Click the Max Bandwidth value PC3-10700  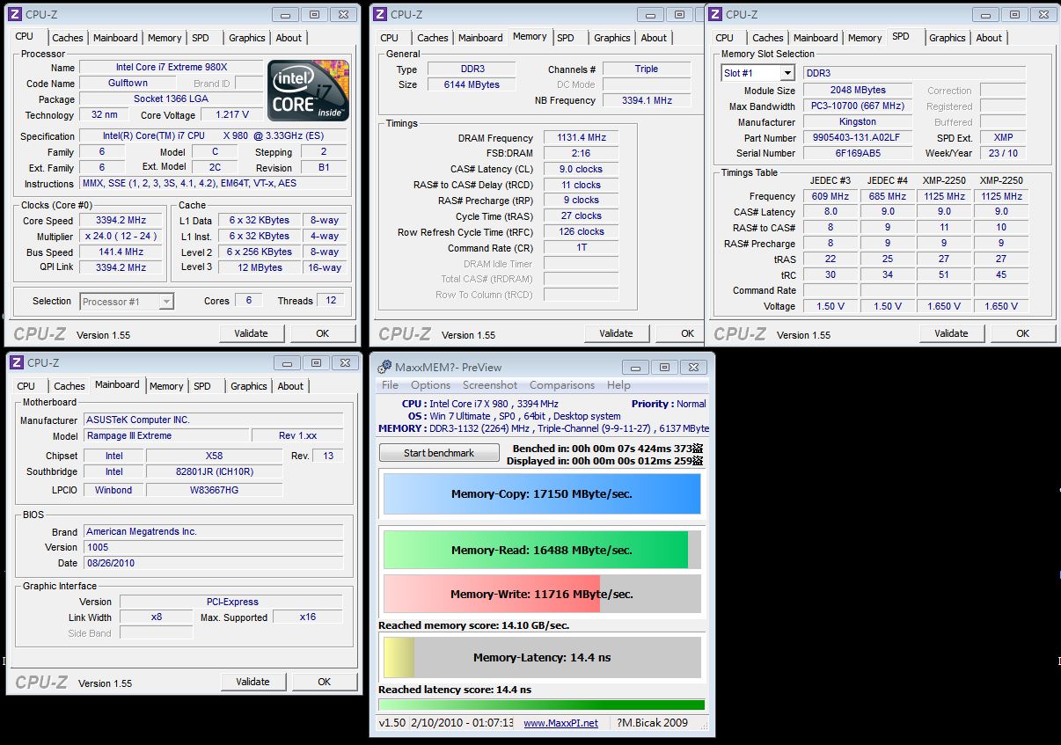tap(858, 106)
